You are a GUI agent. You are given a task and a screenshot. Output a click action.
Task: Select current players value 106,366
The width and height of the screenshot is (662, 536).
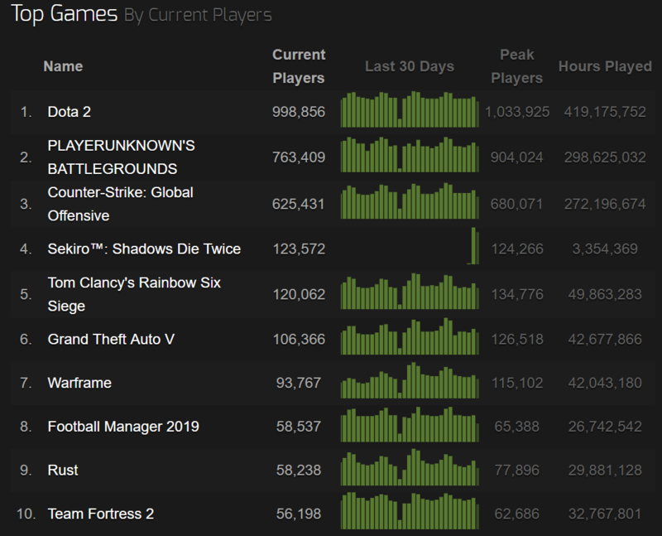299,339
